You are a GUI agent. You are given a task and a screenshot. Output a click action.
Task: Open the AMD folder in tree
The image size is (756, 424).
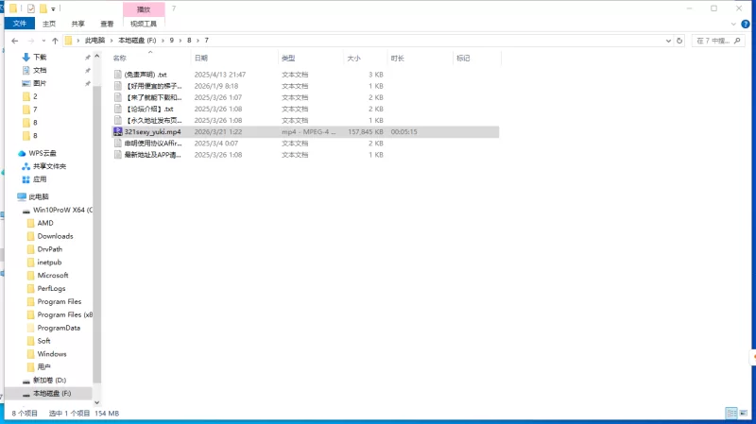[45, 223]
